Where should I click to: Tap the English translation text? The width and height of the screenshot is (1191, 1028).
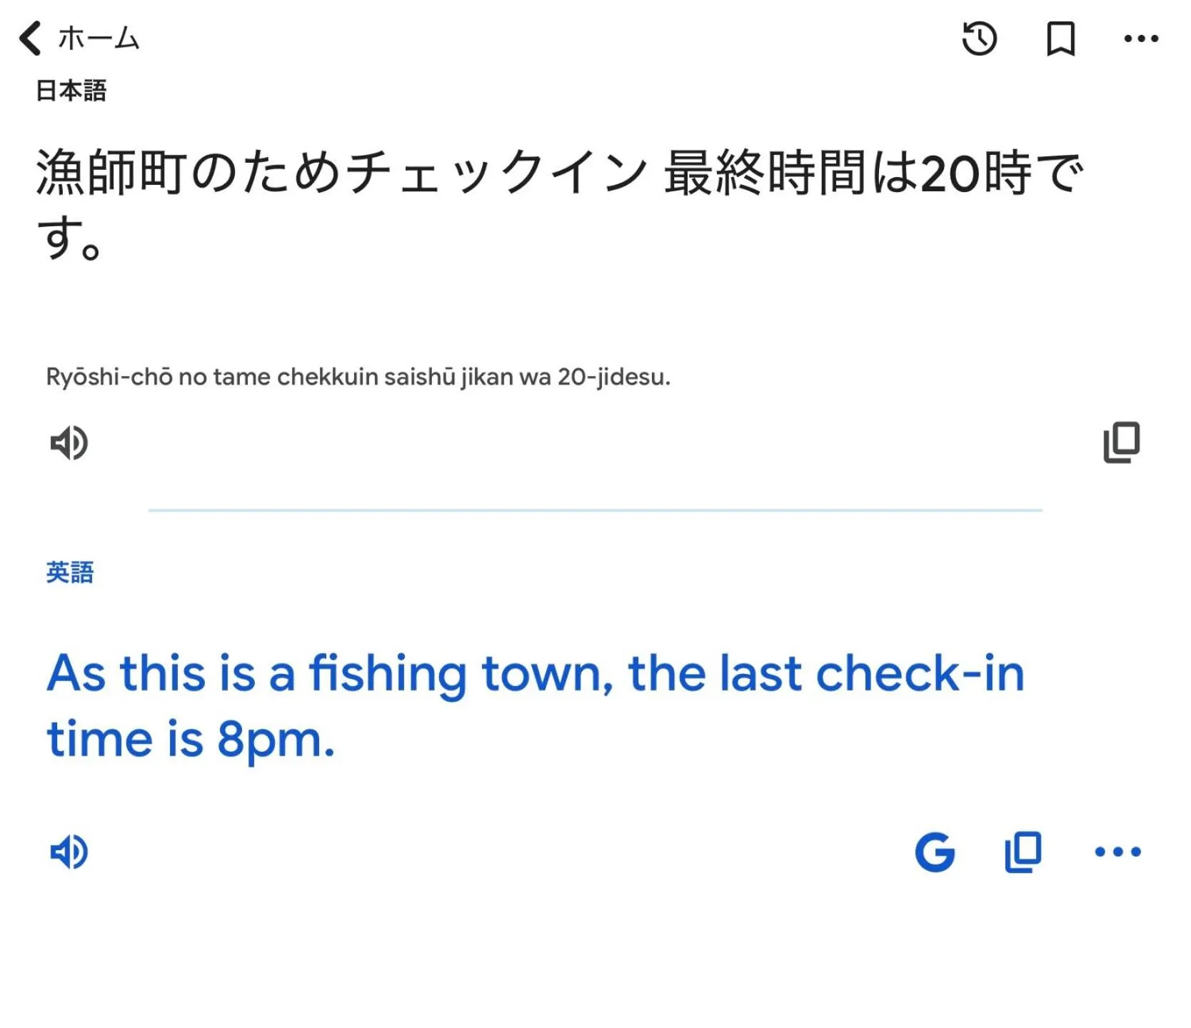(534, 703)
